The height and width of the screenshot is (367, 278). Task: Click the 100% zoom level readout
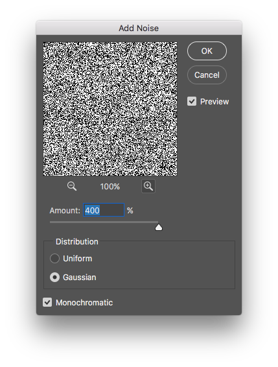pyautogui.click(x=110, y=187)
